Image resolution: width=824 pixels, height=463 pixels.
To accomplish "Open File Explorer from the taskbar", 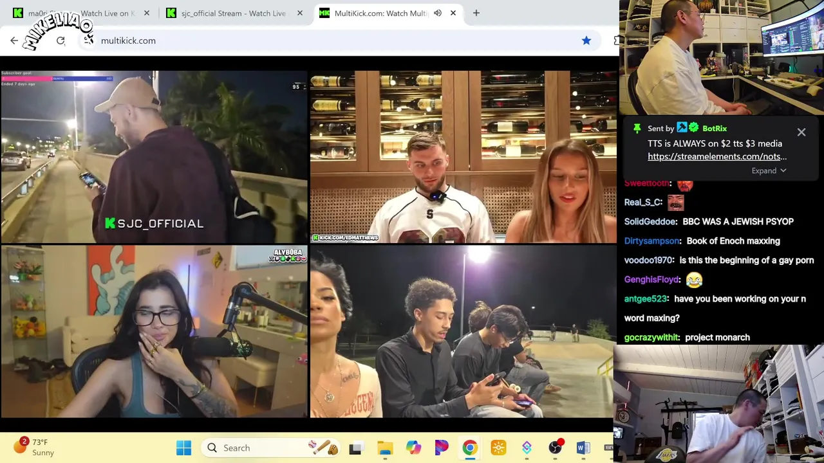I will coord(385,448).
